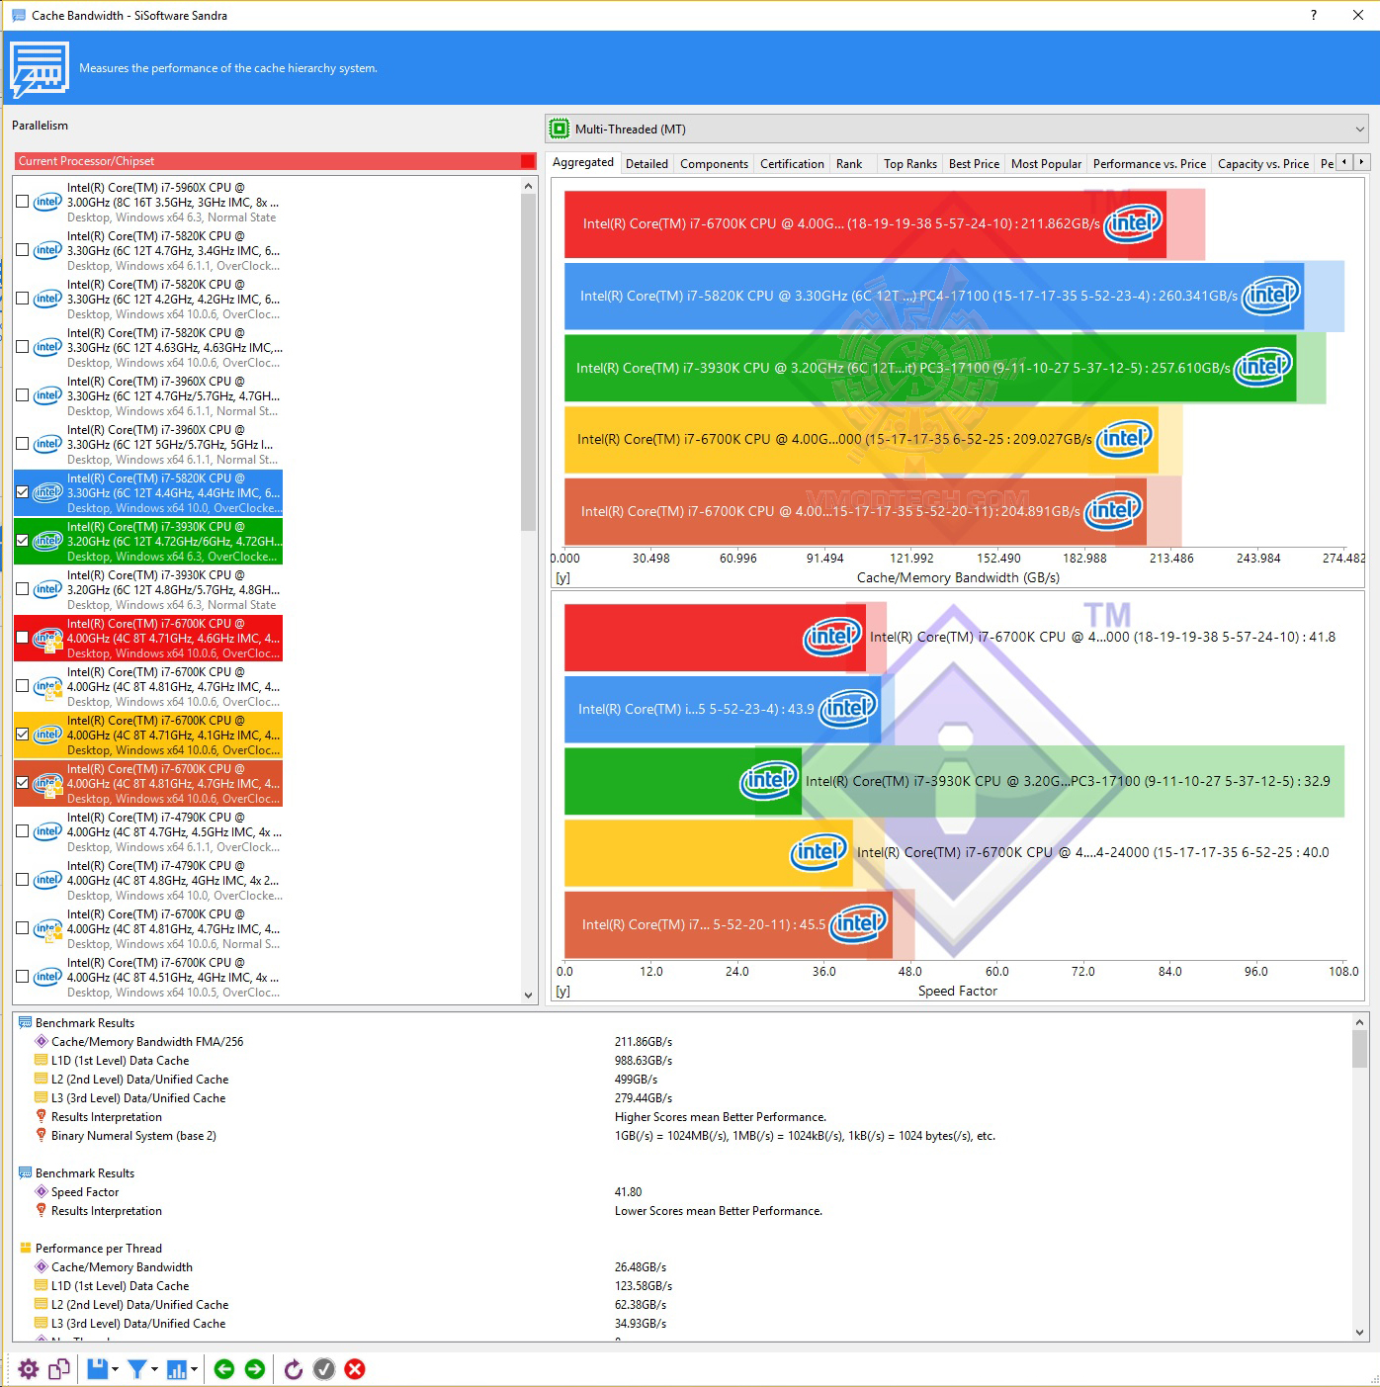The width and height of the screenshot is (1380, 1387).
Task: Check the i7-5820K 4.7GHz, 3.4GHz IMC checkbox
Action: pyautogui.click(x=22, y=250)
